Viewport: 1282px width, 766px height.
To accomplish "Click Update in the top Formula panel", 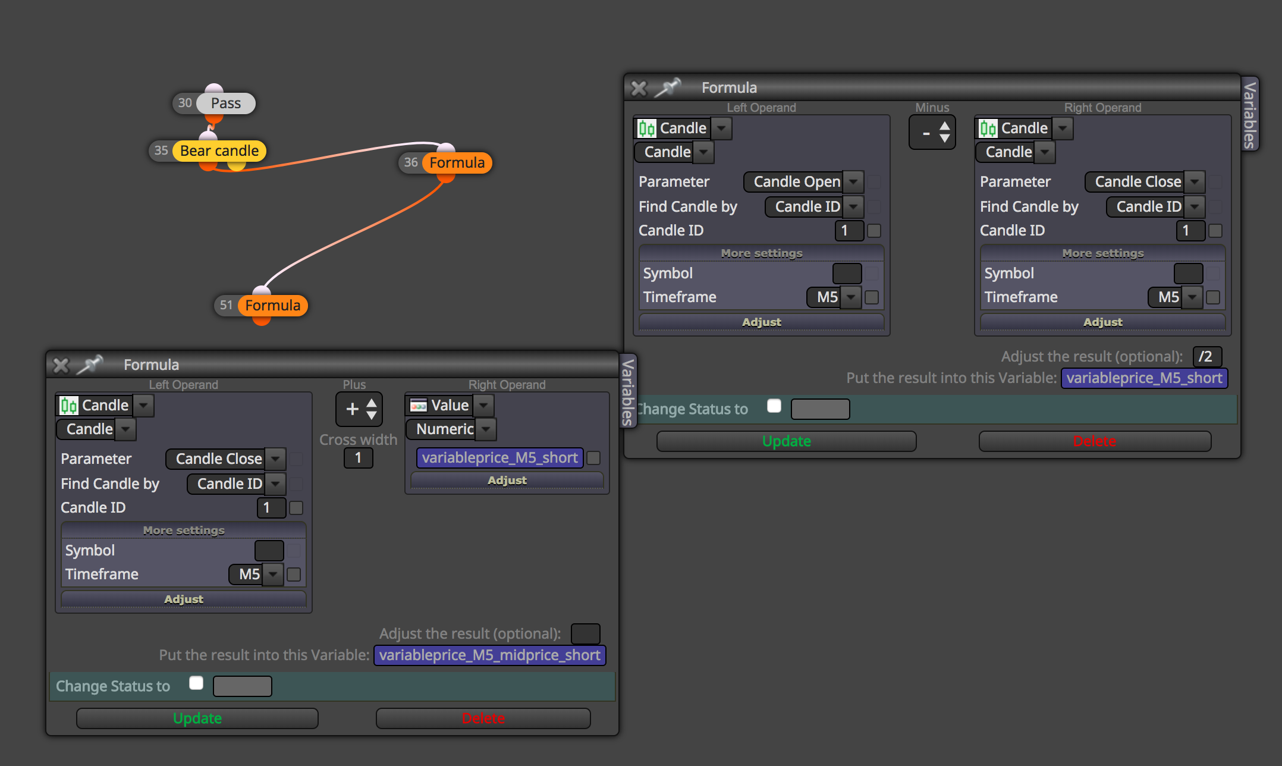I will (x=786, y=441).
